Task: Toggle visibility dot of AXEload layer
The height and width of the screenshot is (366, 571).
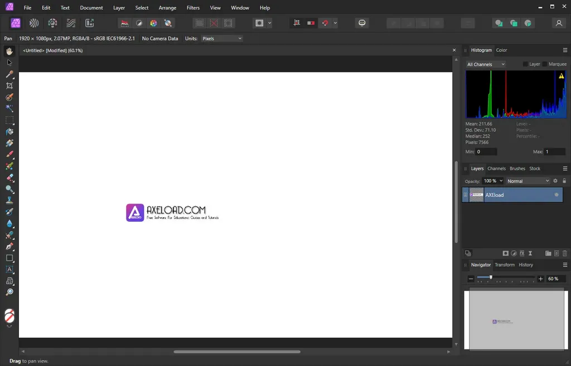Action: (557, 194)
